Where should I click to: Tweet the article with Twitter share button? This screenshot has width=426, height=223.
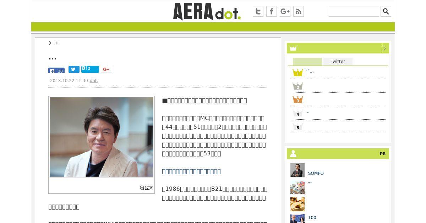(x=74, y=69)
